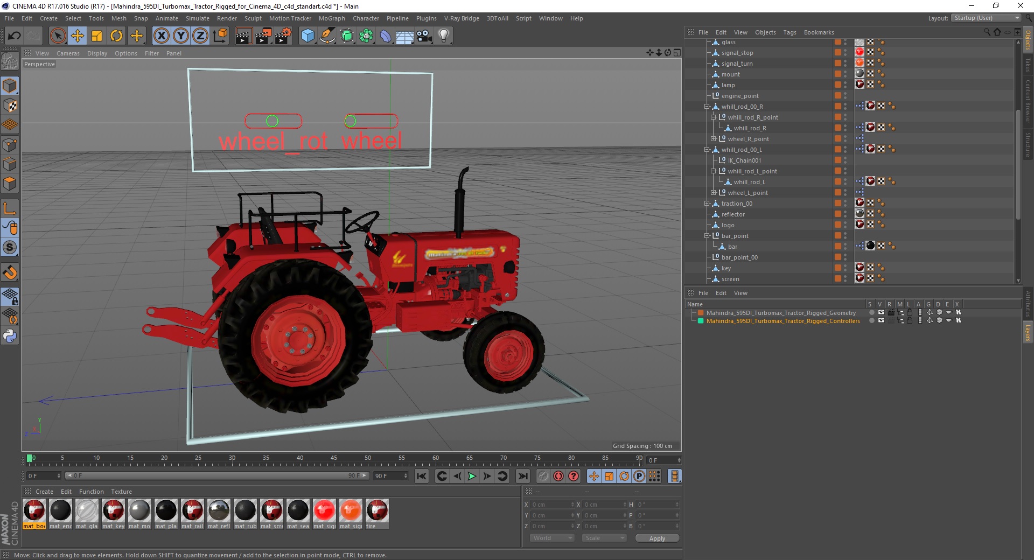
Task: Activate the Move tool in toolbar
Action: point(78,36)
